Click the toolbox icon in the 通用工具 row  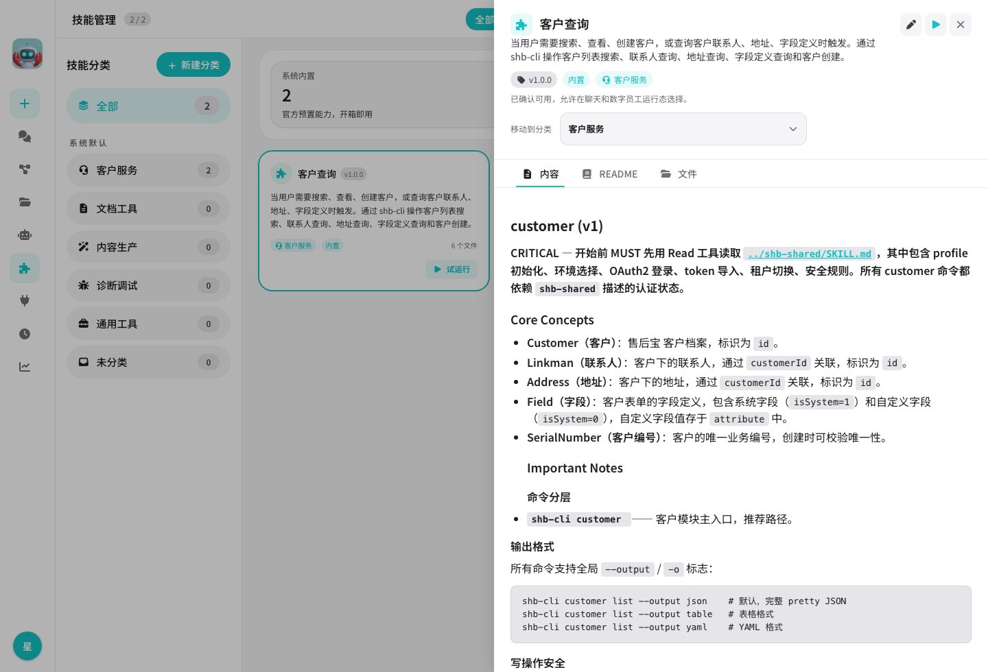(x=84, y=324)
